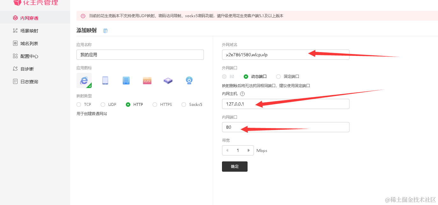Switch mapping type to TCP

click(x=78, y=104)
